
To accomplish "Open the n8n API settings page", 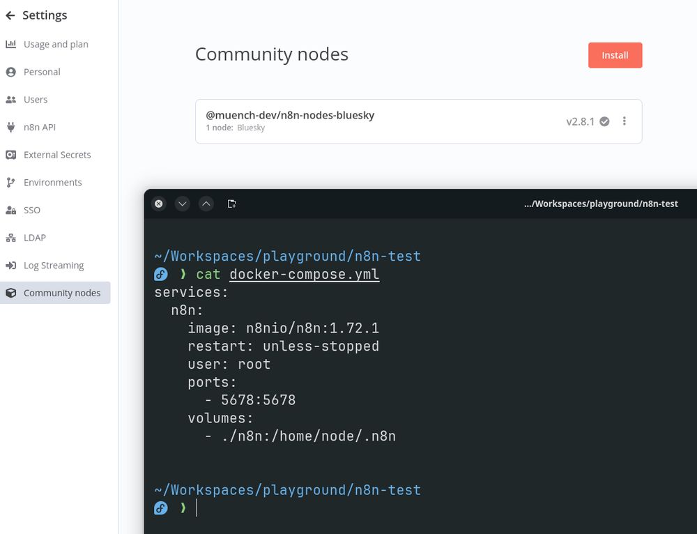I will (x=55, y=127).
